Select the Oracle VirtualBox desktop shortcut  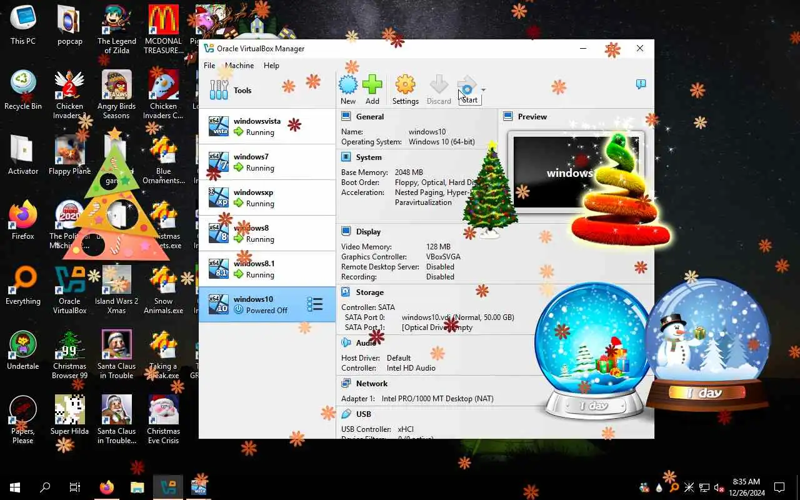[70, 289]
